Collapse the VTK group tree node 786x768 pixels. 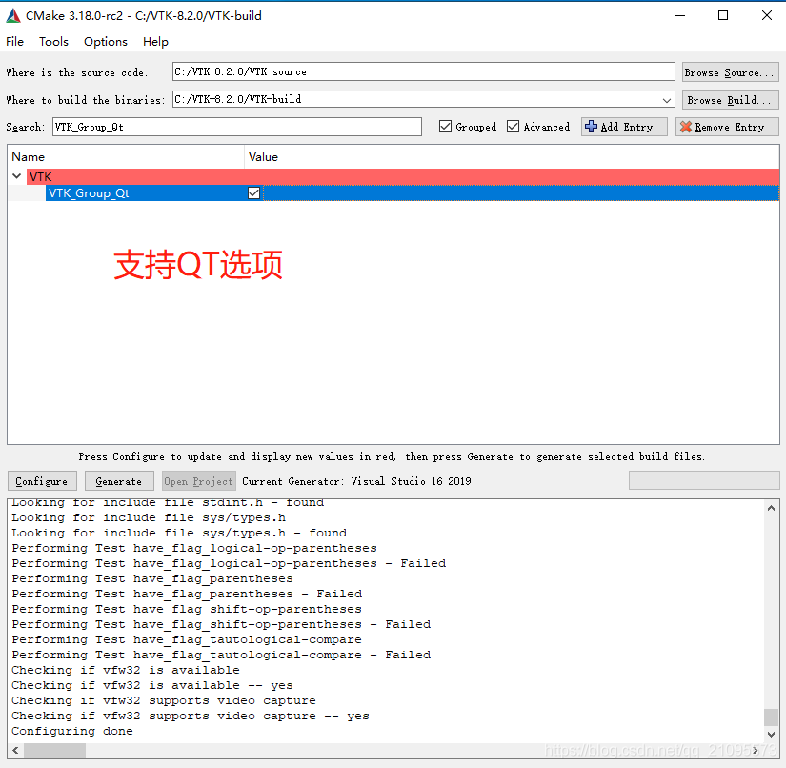(16, 176)
